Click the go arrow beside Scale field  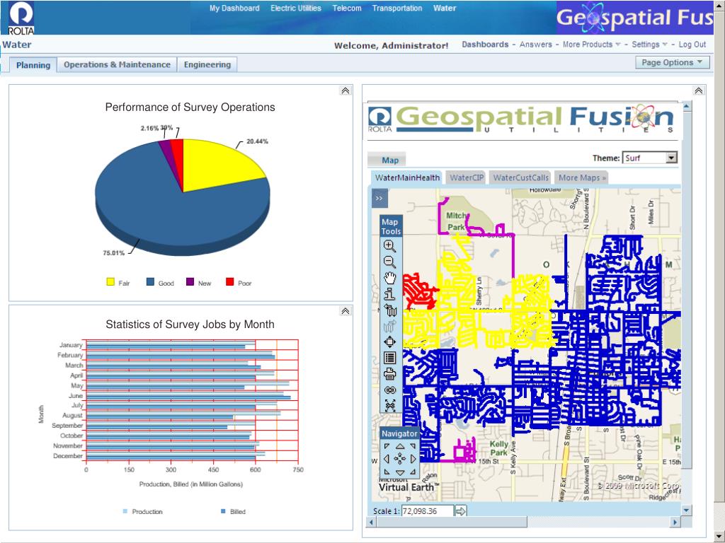pyautogui.click(x=461, y=511)
